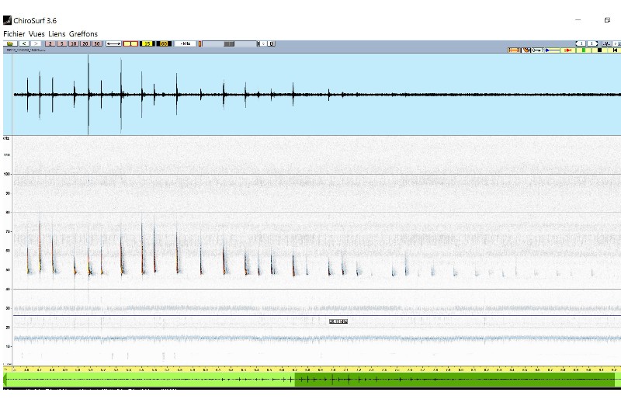Toggle the black 60 display button
The image size is (621, 413).
tap(164, 43)
